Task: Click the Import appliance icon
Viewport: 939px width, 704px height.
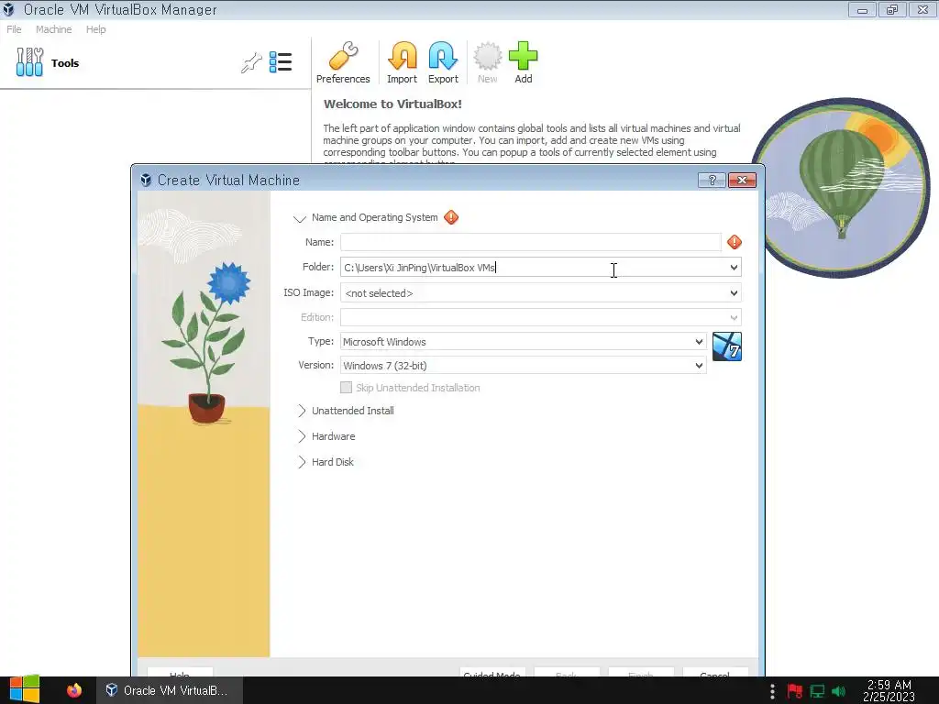Action: point(402,56)
